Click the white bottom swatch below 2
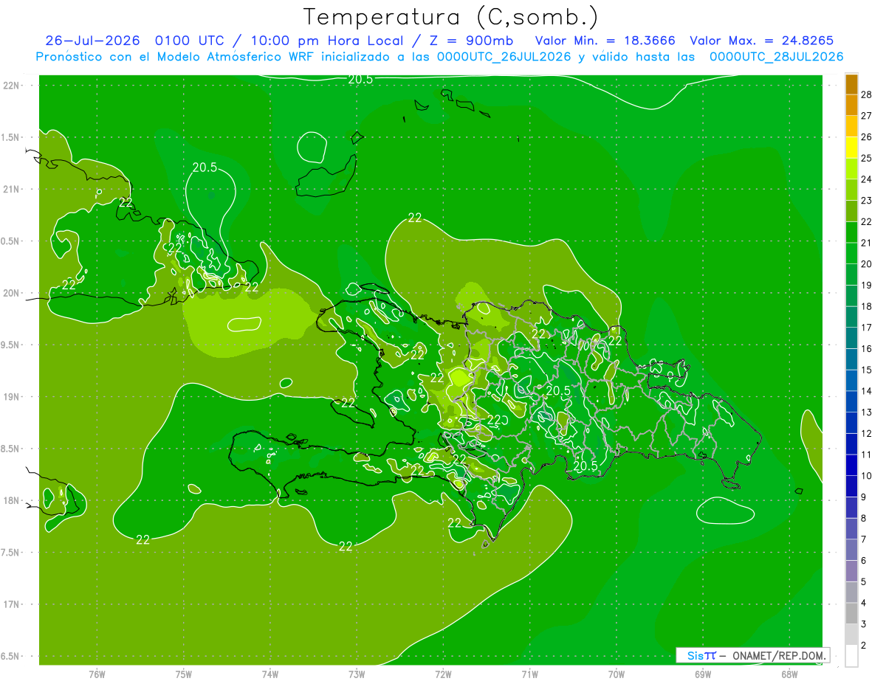The image size is (886, 684). (x=851, y=656)
